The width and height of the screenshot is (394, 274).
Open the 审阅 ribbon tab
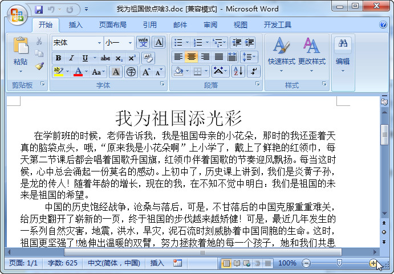click(210, 25)
